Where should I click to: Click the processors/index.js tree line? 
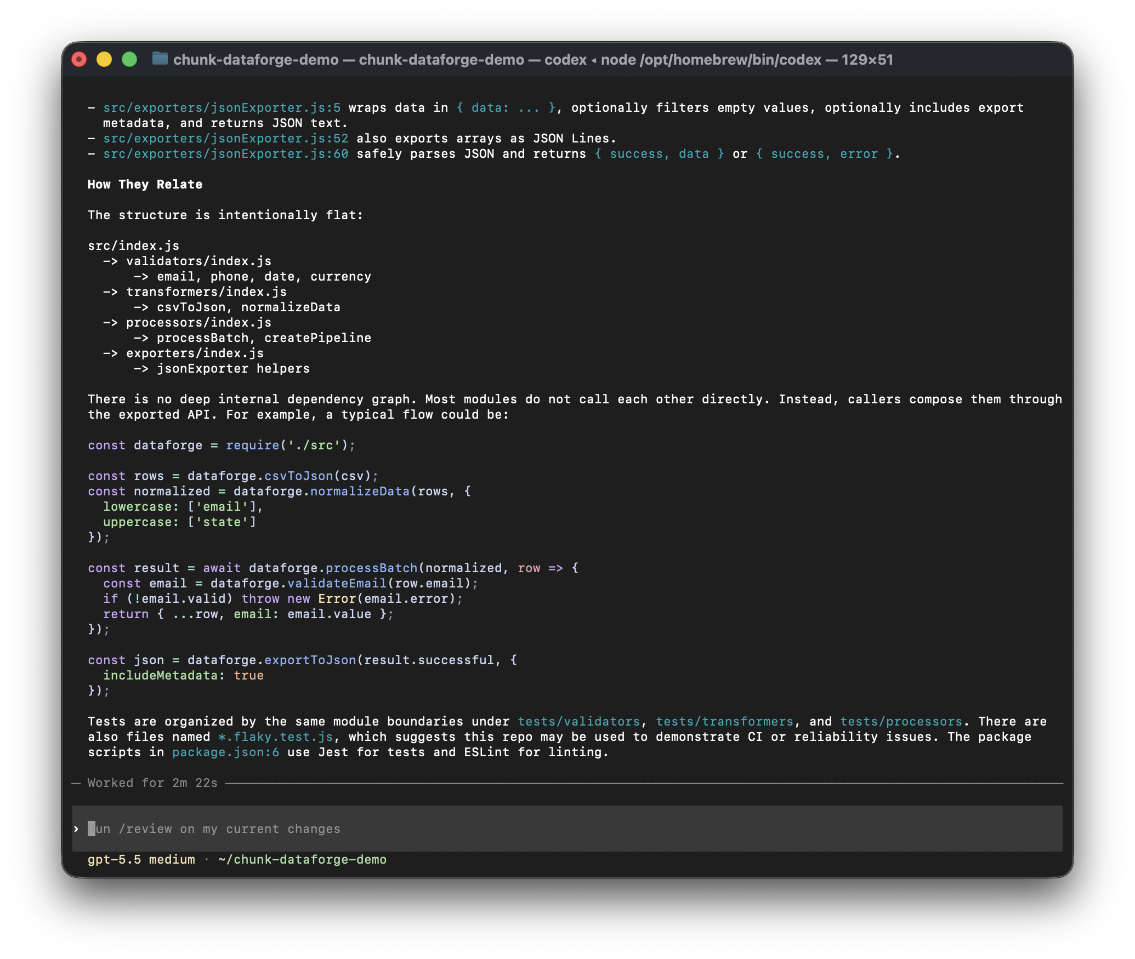[188, 322]
